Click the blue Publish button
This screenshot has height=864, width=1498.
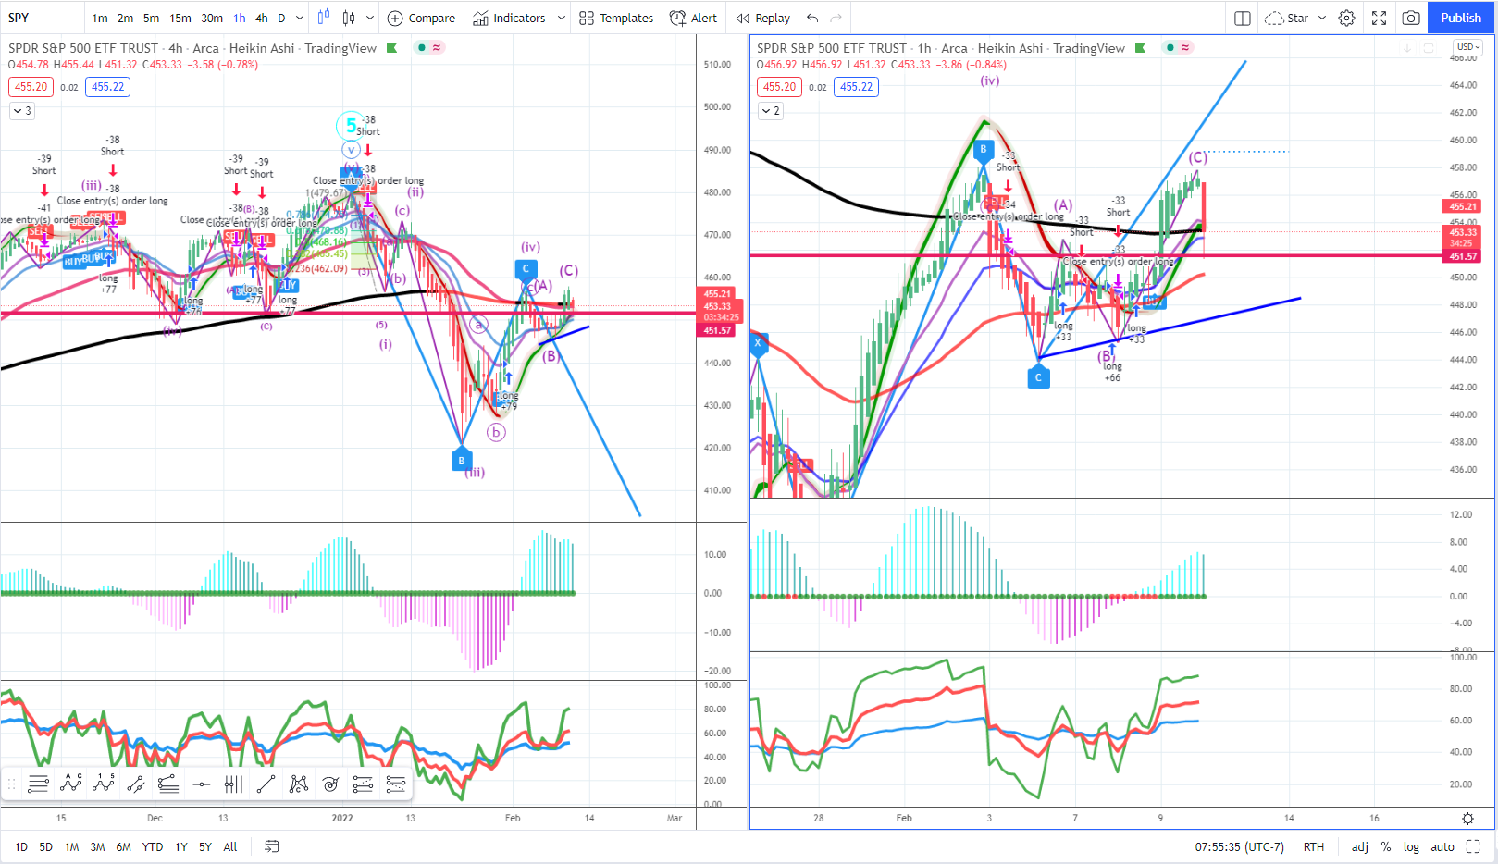coord(1461,18)
